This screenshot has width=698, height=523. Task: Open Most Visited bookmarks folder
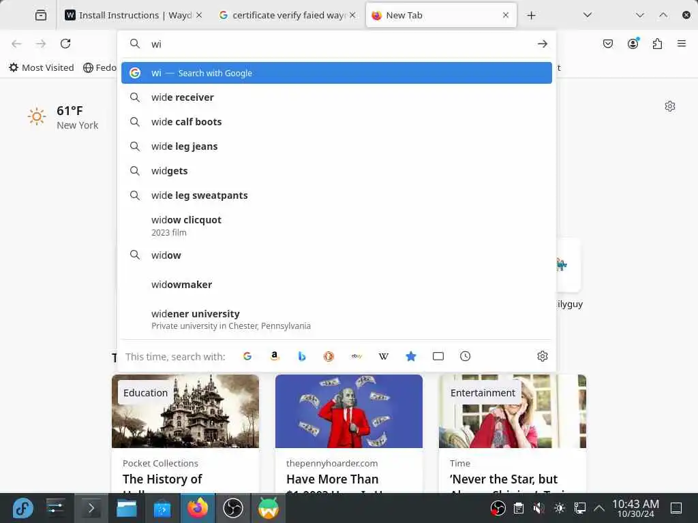pyautogui.click(x=42, y=67)
